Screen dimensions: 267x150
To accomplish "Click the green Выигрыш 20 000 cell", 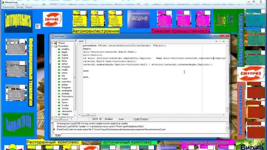I will [x=18, y=125].
